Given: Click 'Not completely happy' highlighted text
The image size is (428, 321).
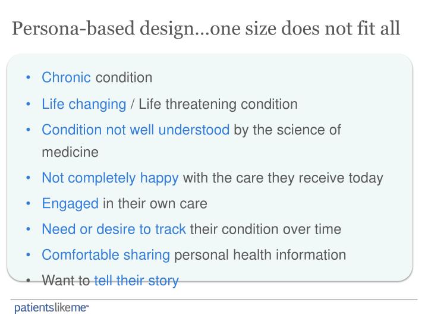Looking at the screenshot, I should (110, 178).
